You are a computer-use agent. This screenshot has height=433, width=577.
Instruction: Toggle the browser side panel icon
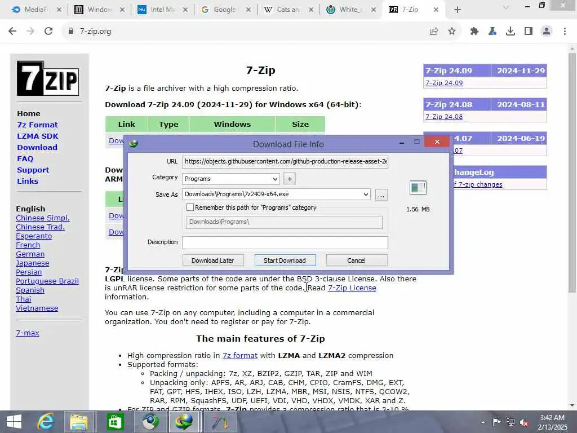point(529,32)
